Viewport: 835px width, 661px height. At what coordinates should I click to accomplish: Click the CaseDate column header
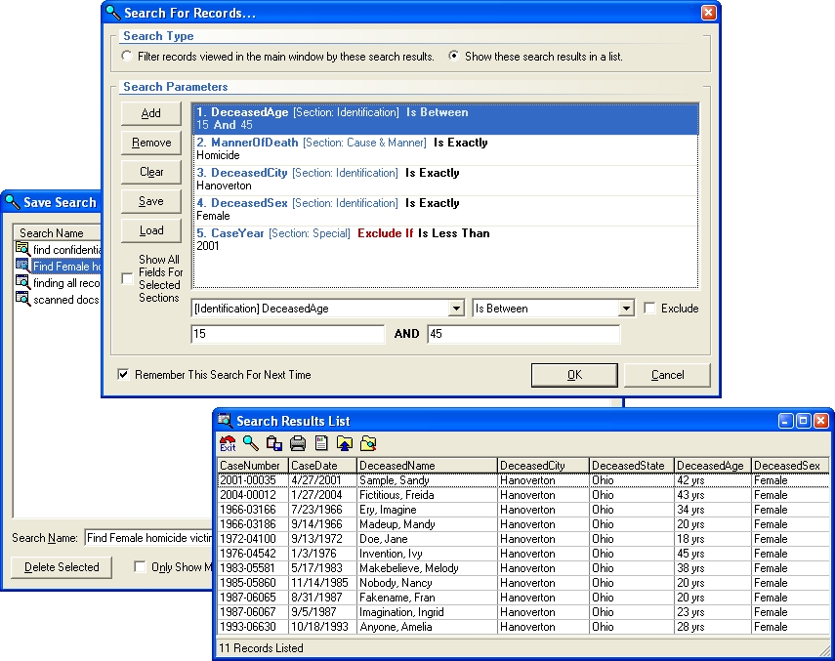coord(322,465)
